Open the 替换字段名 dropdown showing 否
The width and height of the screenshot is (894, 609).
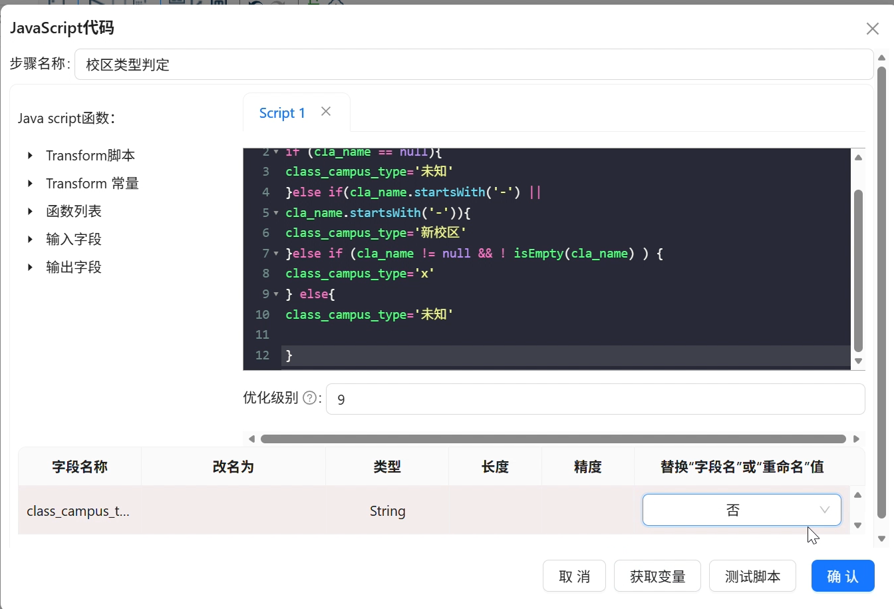tap(742, 510)
